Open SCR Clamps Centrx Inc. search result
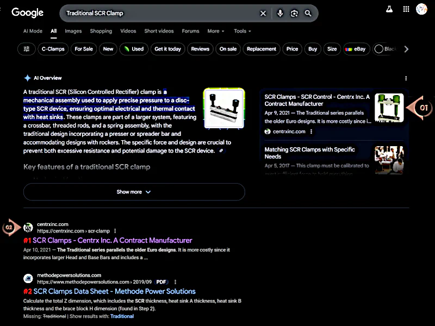 [x=112, y=240]
